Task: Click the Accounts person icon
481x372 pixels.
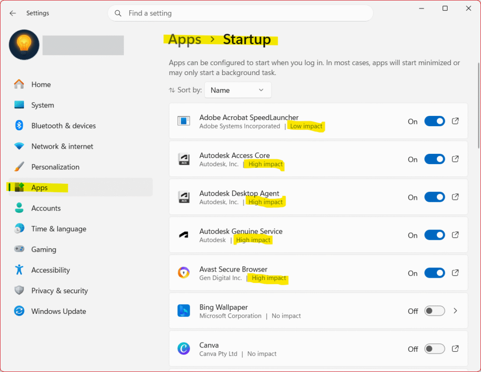Action: coord(19,208)
